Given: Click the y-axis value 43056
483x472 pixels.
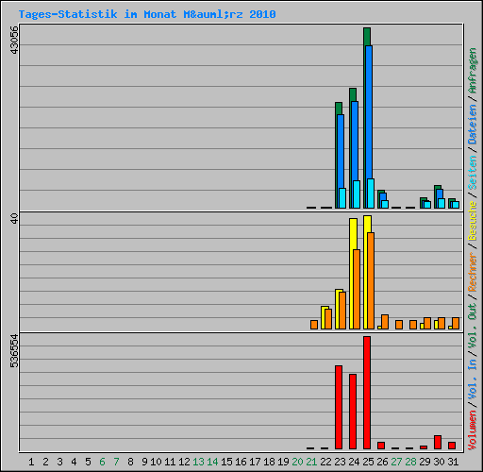Looking at the screenshot, I should 14,40.
